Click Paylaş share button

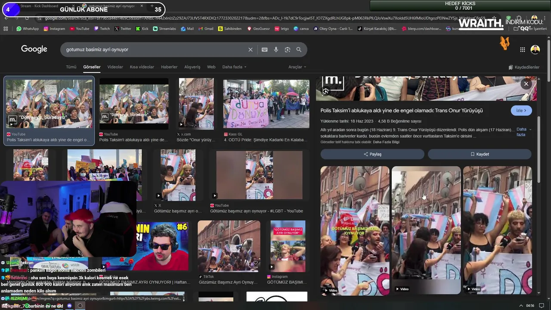click(372, 154)
